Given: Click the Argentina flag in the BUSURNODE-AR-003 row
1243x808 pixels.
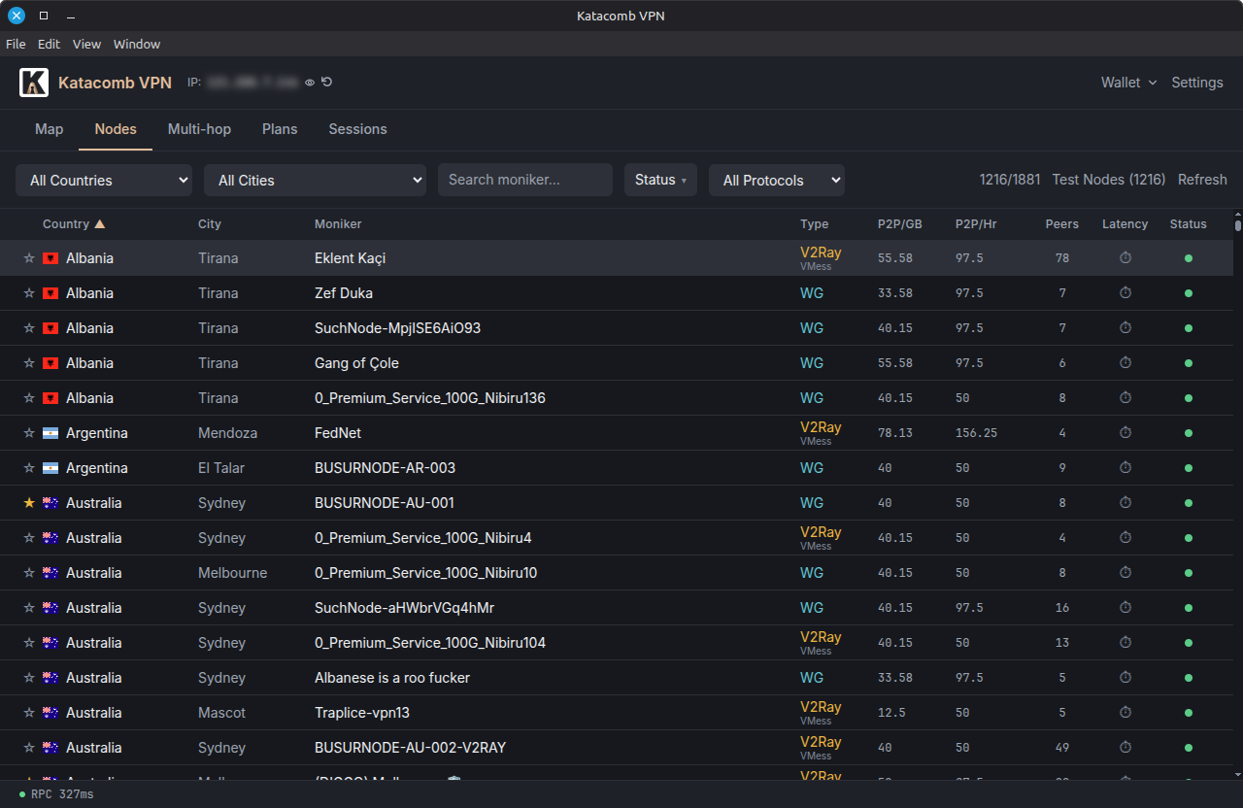Looking at the screenshot, I should pos(50,468).
